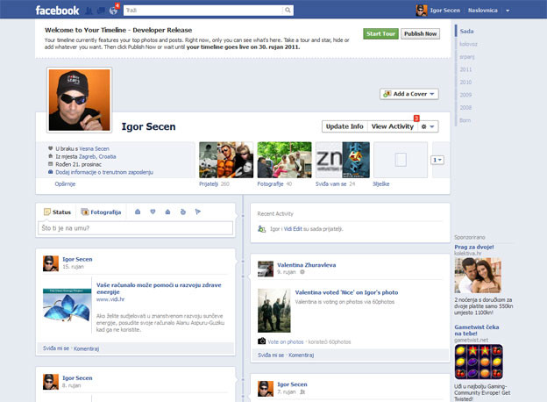Viewport: 547px width, 402px height.
Task: Open the account menu arrow in top bar
Action: tap(508, 11)
